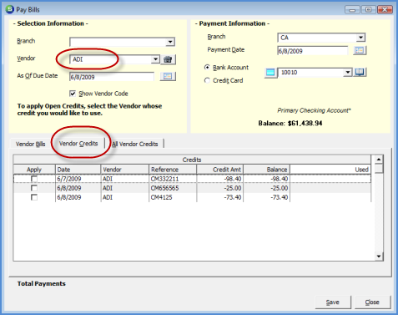Viewport: 398px width, 315px height.
Task: Open the Payment Date calendar picker
Action: pos(360,50)
